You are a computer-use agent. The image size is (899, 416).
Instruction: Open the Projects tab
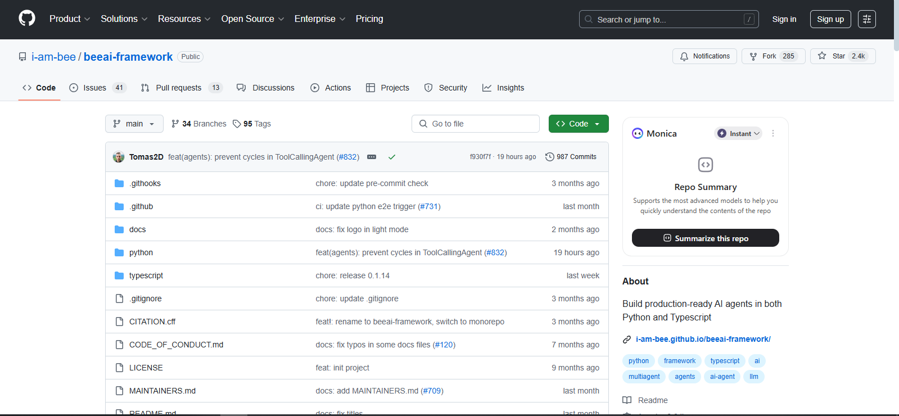click(x=387, y=88)
